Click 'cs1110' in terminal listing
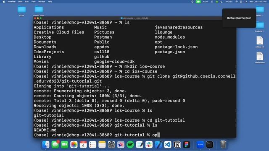Screen dimensions: 269x151 102,52
